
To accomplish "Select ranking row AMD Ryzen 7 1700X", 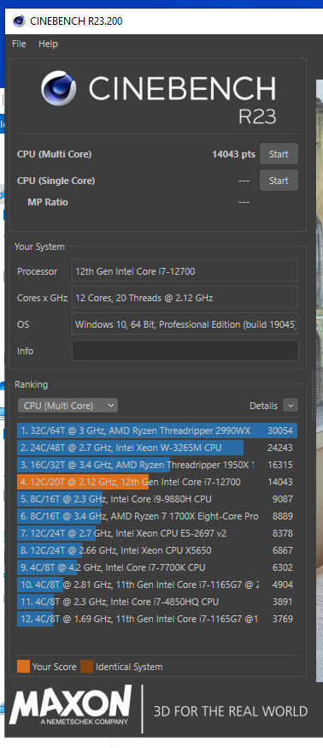I will [157, 516].
